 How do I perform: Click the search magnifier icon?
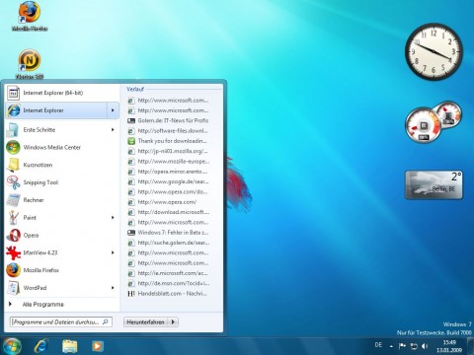[106, 321]
